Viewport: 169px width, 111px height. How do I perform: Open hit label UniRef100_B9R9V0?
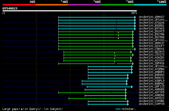tap(152, 75)
